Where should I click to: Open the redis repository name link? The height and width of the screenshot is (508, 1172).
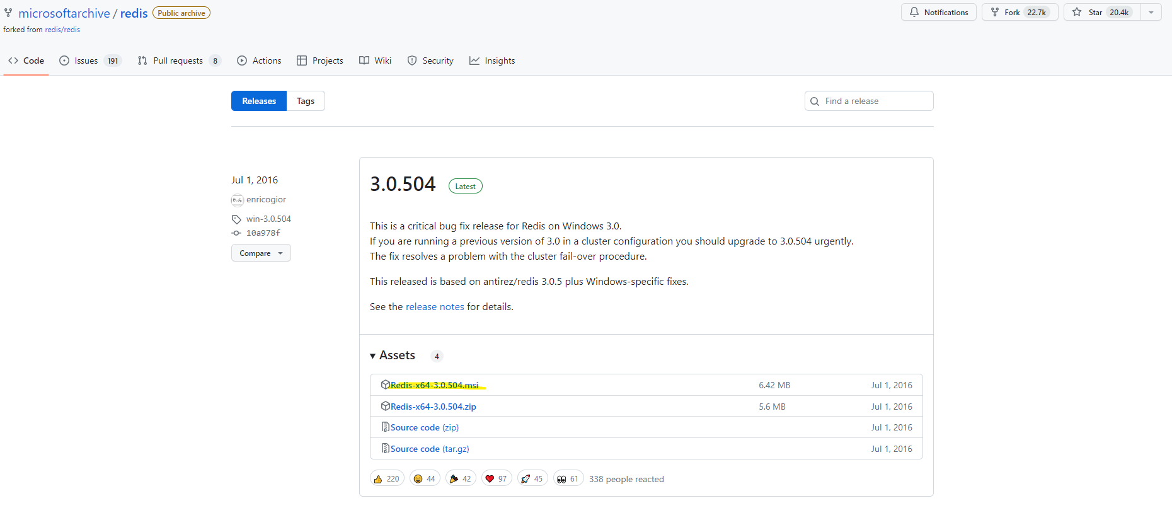point(134,13)
